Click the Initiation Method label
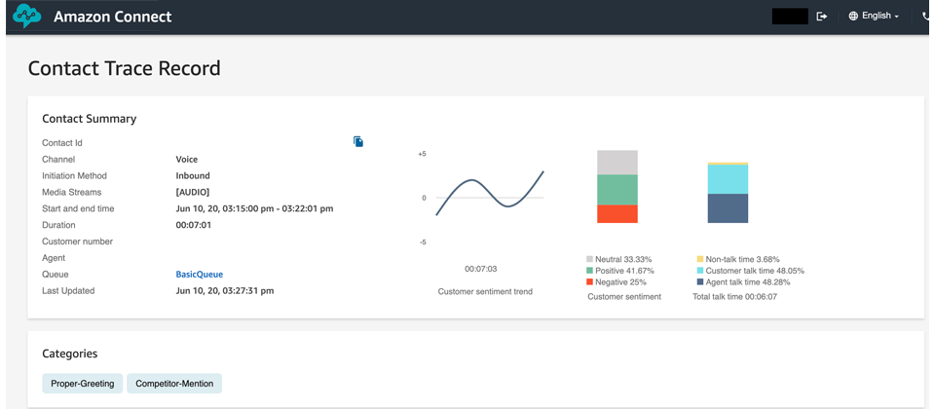The width and height of the screenshot is (935, 409). click(x=75, y=176)
